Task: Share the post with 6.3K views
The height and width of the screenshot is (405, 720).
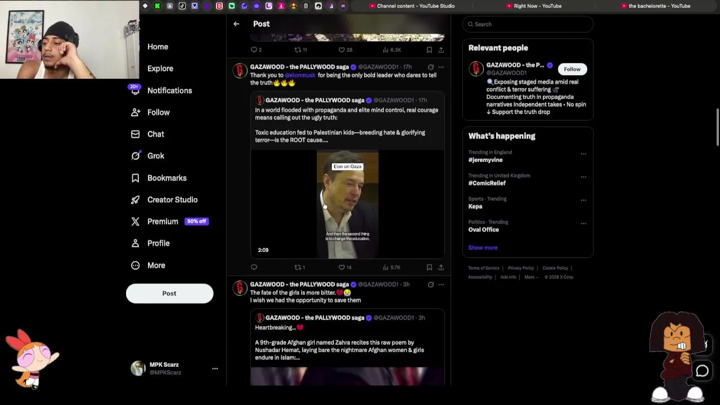Action: 441,49
